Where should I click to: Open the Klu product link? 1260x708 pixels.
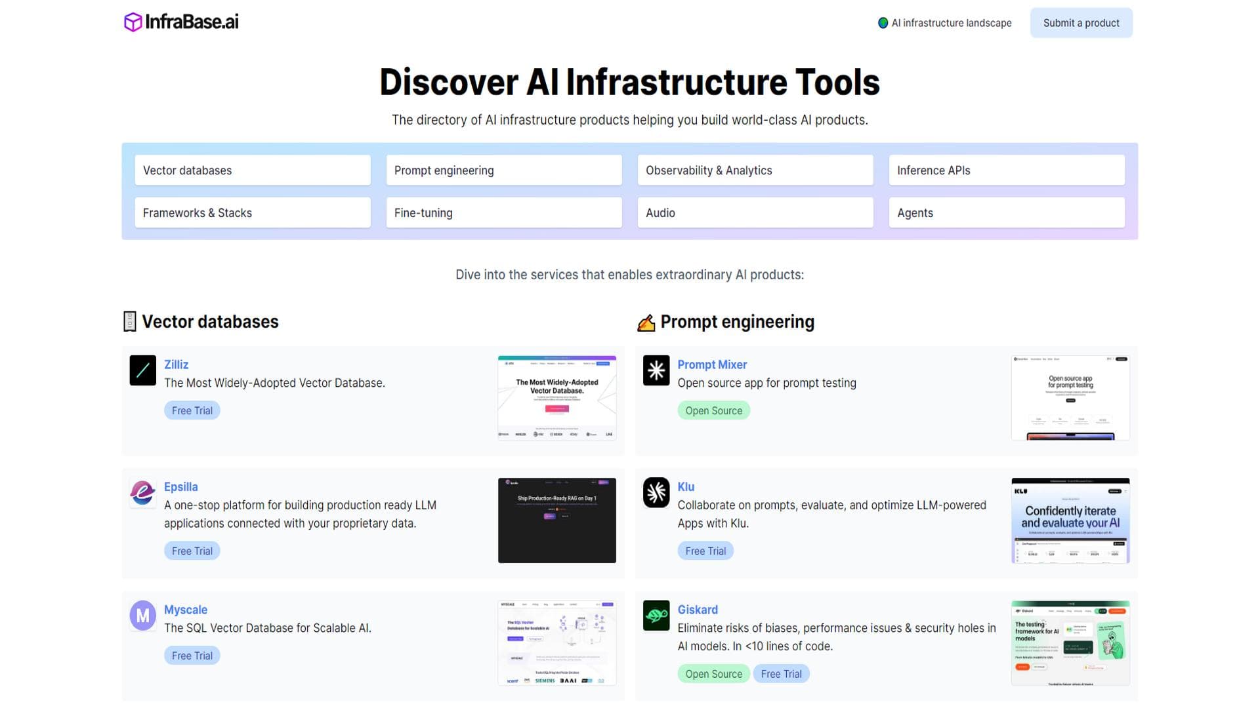click(686, 487)
